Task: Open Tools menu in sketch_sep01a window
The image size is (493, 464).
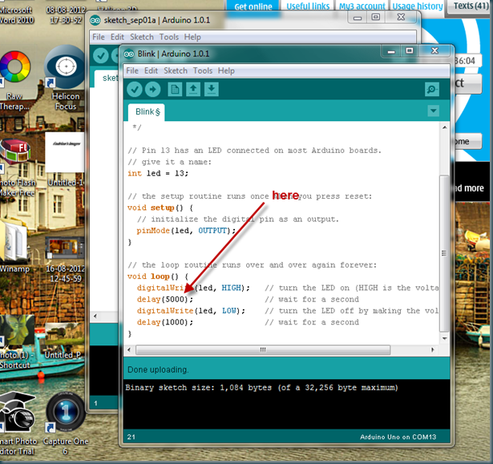Action: (169, 37)
